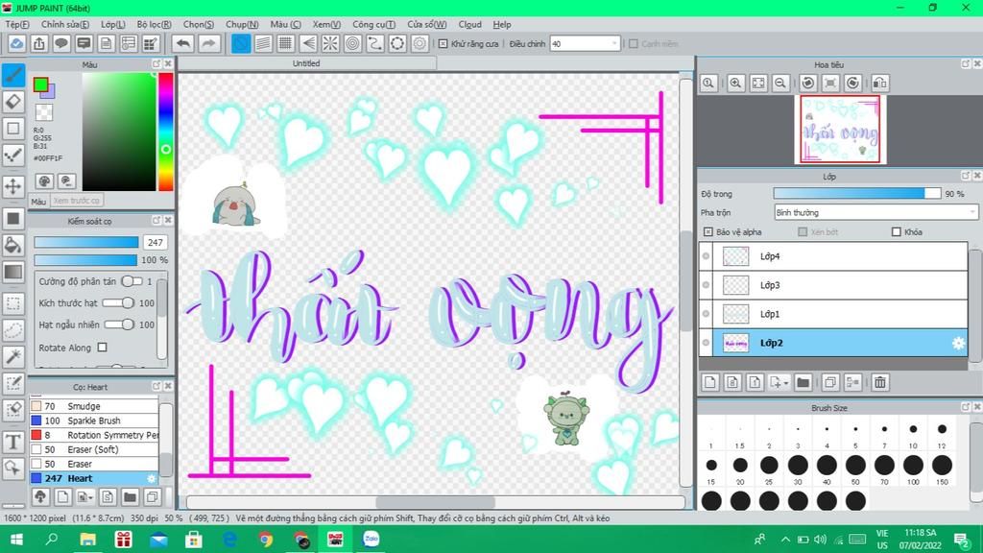983x553 pixels.
Task: Open the layer folder icon in the Lớp panel
Action: [803, 382]
